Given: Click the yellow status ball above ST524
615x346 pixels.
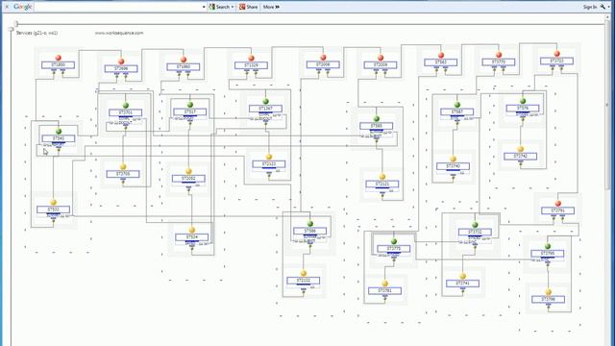Looking at the screenshot, I should pos(192,230).
